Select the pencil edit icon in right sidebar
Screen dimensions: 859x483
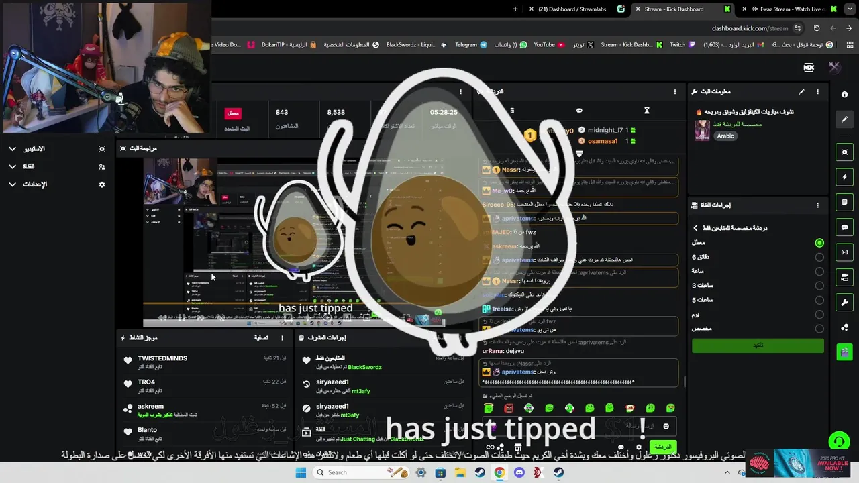point(844,119)
